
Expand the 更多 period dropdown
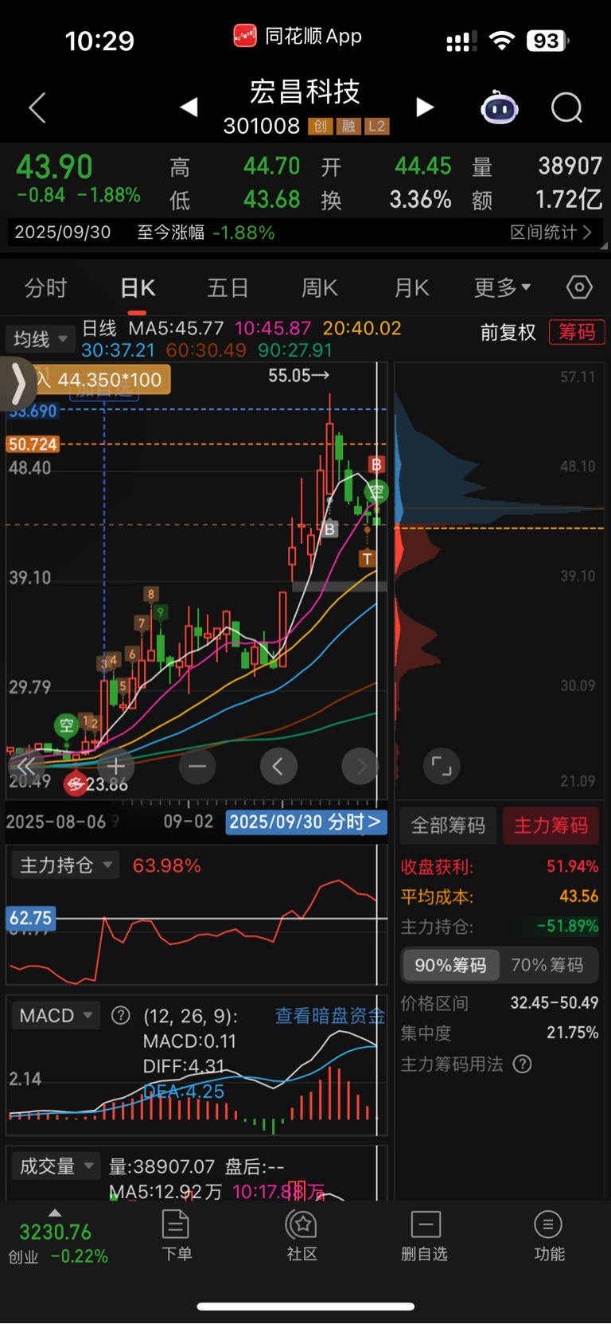click(x=503, y=287)
